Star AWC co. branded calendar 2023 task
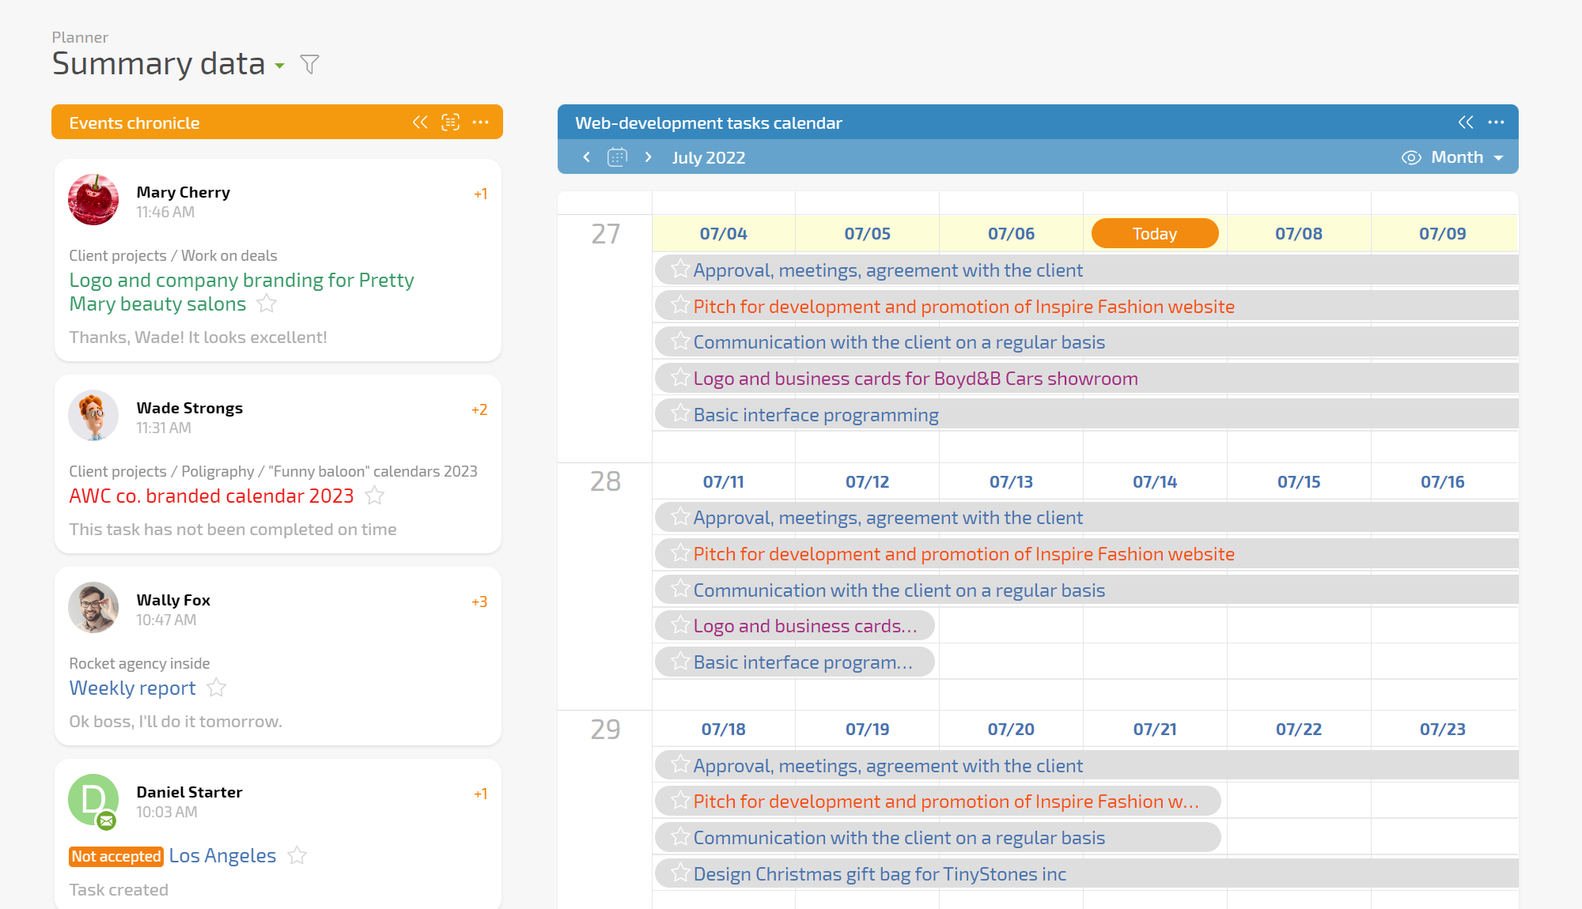Image resolution: width=1582 pixels, height=909 pixels. 375,496
